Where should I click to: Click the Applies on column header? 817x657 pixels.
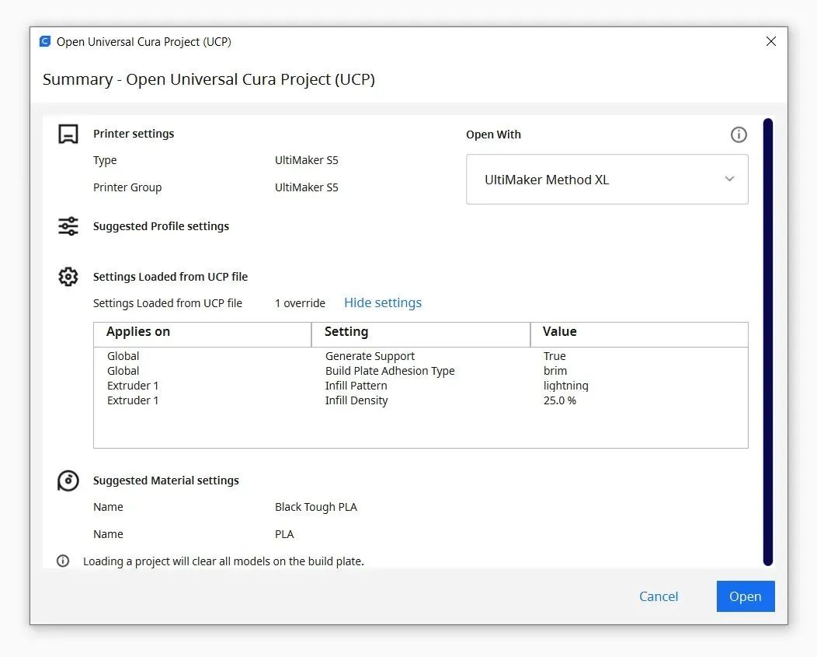[x=202, y=334]
